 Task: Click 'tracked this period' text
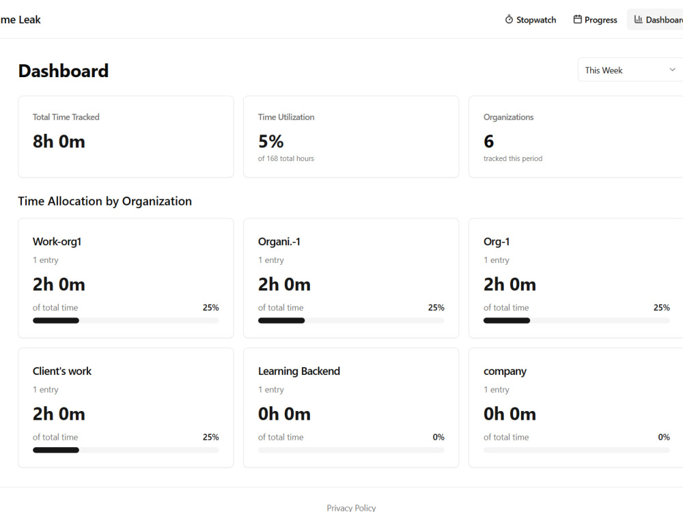pos(513,158)
